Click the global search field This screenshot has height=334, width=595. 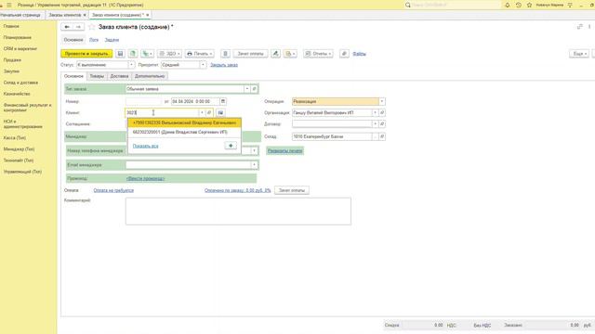point(454,6)
